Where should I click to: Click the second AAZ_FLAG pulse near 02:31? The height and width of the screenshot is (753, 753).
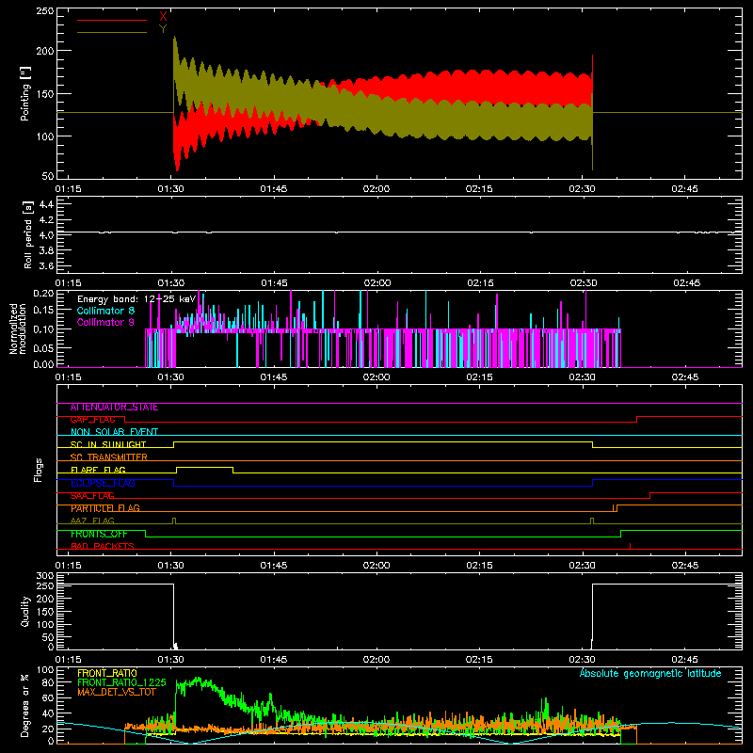tap(592, 521)
